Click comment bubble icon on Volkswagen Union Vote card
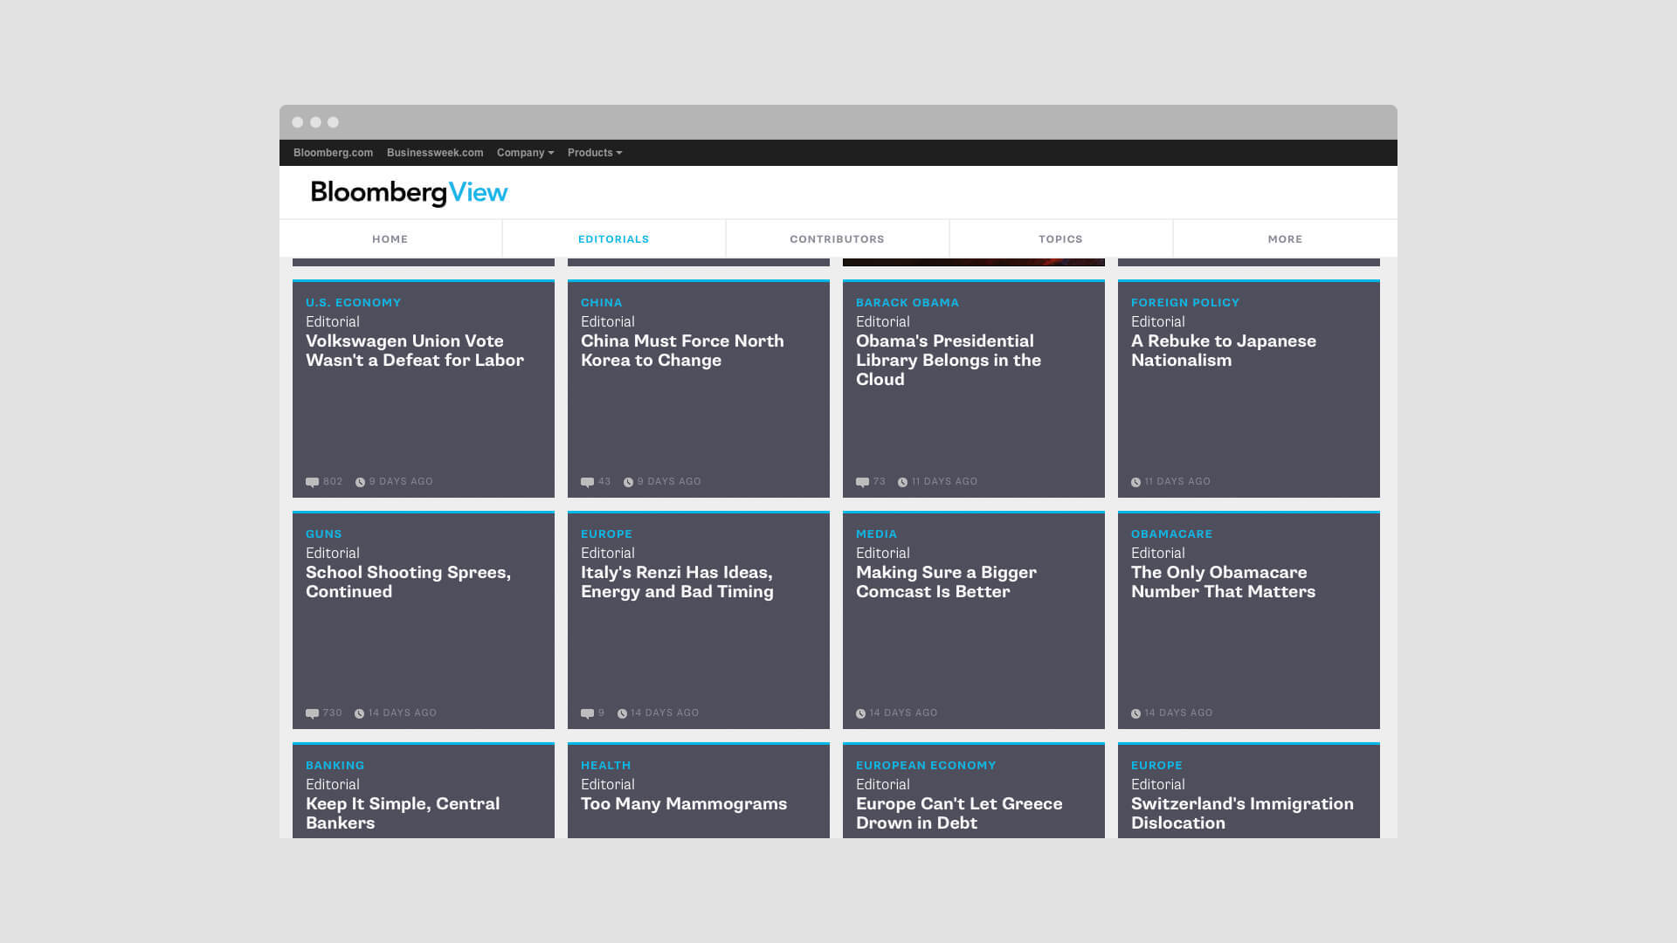Image resolution: width=1677 pixels, height=943 pixels. point(312,482)
